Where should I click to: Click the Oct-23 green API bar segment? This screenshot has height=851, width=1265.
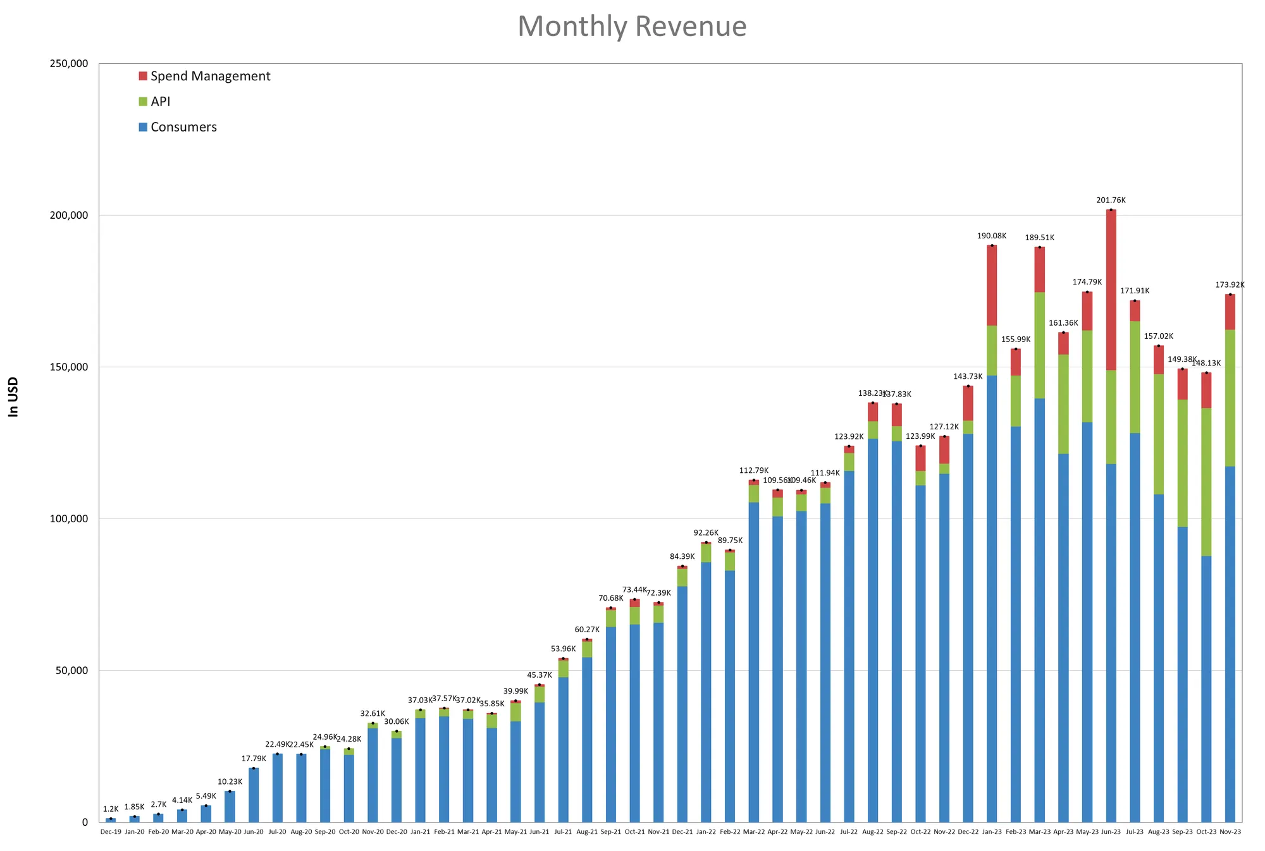click(1206, 482)
